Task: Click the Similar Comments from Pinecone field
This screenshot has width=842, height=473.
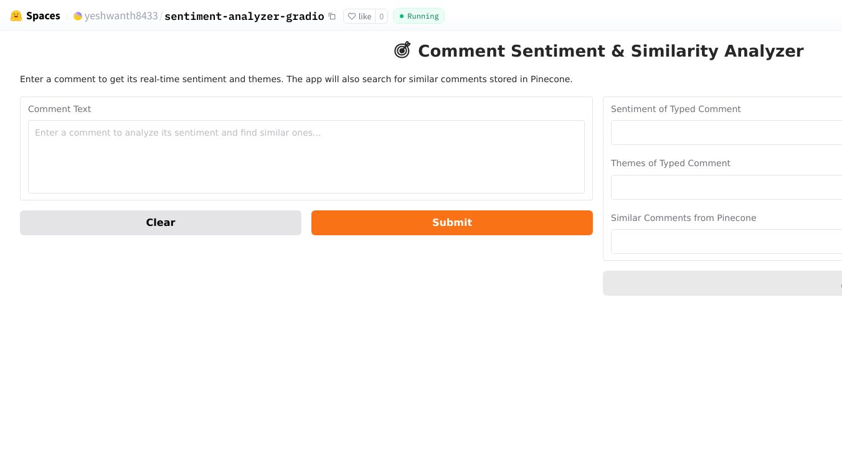Action: click(x=726, y=241)
